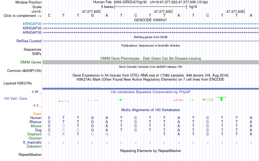Select the Chicken species label
The width and height of the screenshot is (259, 161).
(35, 138)
